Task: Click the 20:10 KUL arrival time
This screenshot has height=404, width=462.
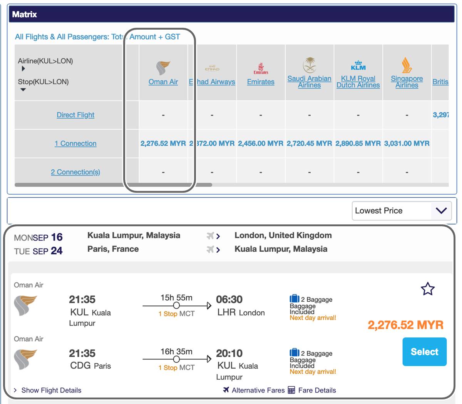Action: (229, 353)
